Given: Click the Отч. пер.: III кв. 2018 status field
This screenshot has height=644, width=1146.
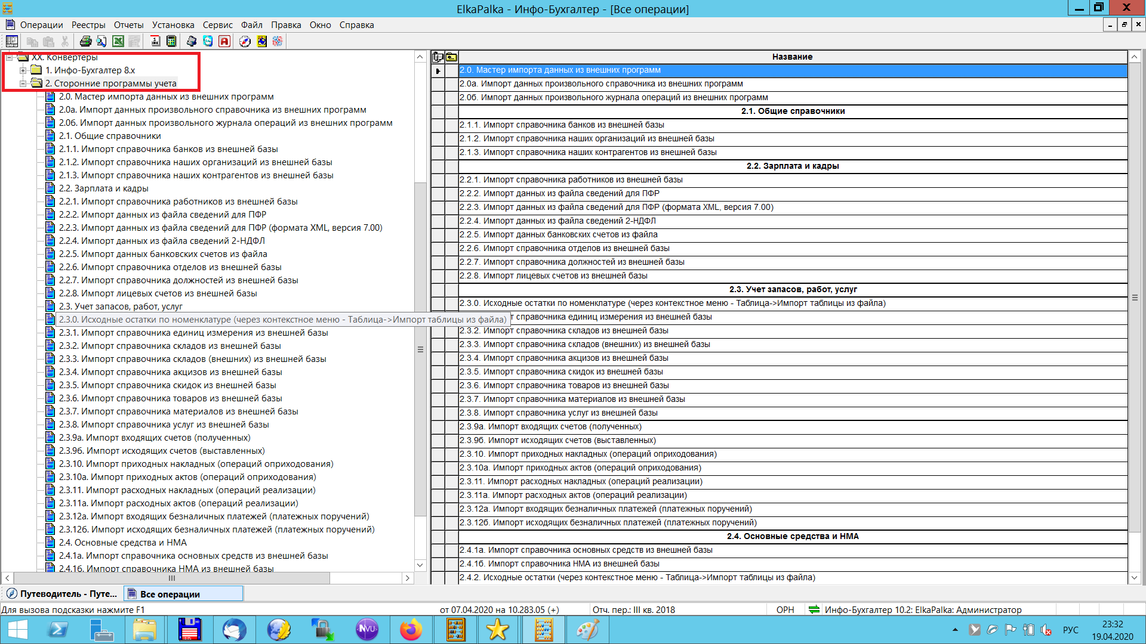Looking at the screenshot, I should 634,610.
